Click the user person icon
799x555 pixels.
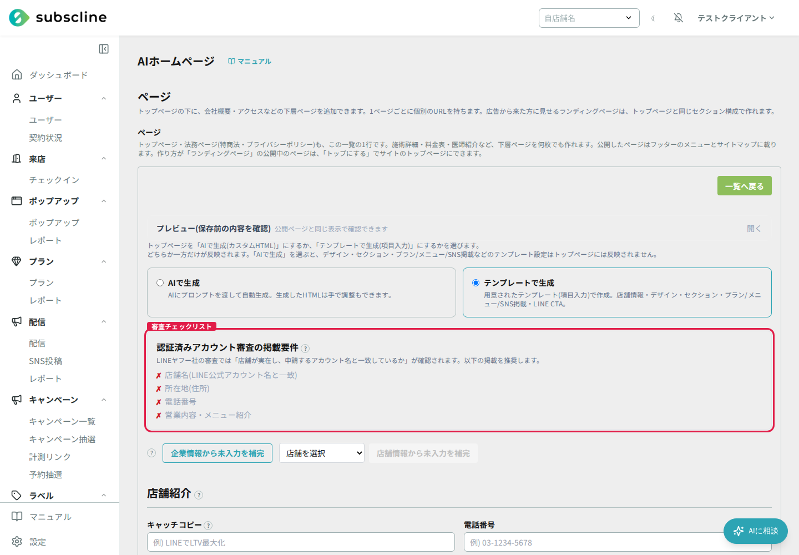point(17,98)
